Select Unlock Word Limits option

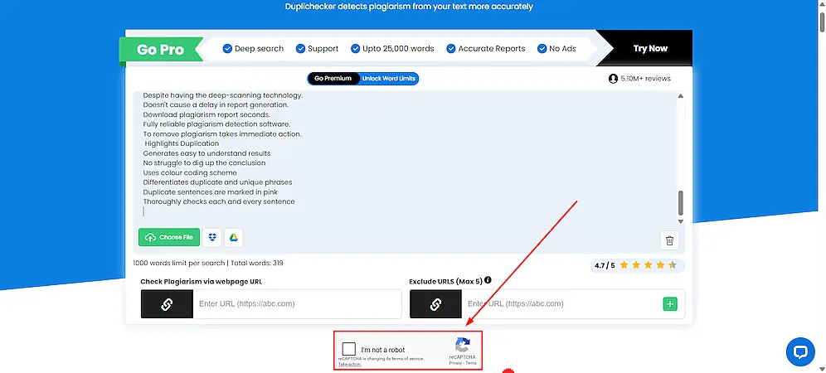389,79
